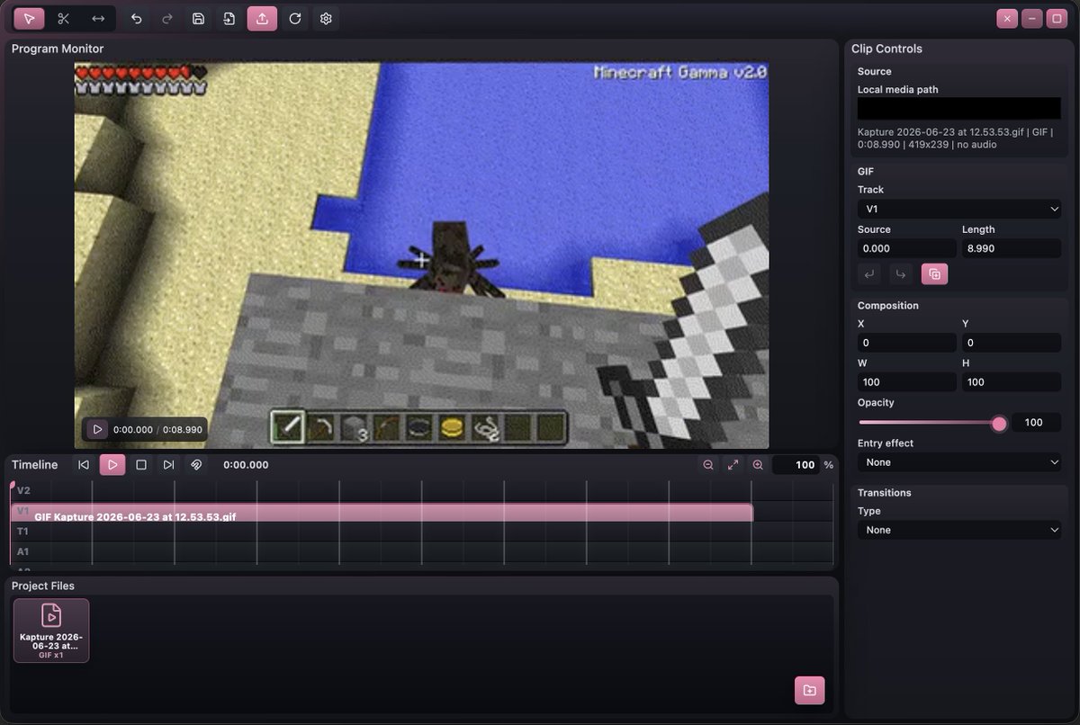This screenshot has width=1080, height=725.
Task: Edit the Composition X field
Action: tap(906, 343)
